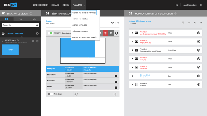Open the LISTE DE DIFFUSION menu
The height and width of the screenshot is (116, 207).
click(41, 5)
